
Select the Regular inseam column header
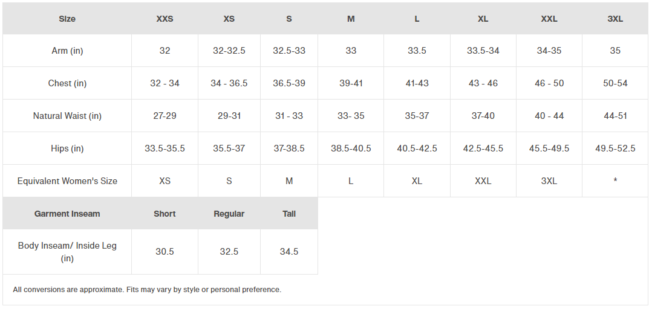coord(229,214)
